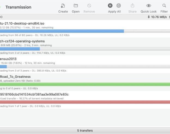Select the Road_To_Greatness transfer name
This screenshot has height=134, width=170.
point(15,77)
